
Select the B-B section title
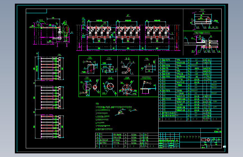(x=128, y=59)
